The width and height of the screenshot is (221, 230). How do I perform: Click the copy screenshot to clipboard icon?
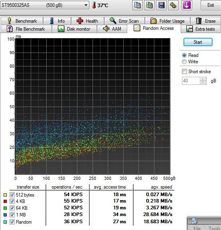tap(149, 5)
